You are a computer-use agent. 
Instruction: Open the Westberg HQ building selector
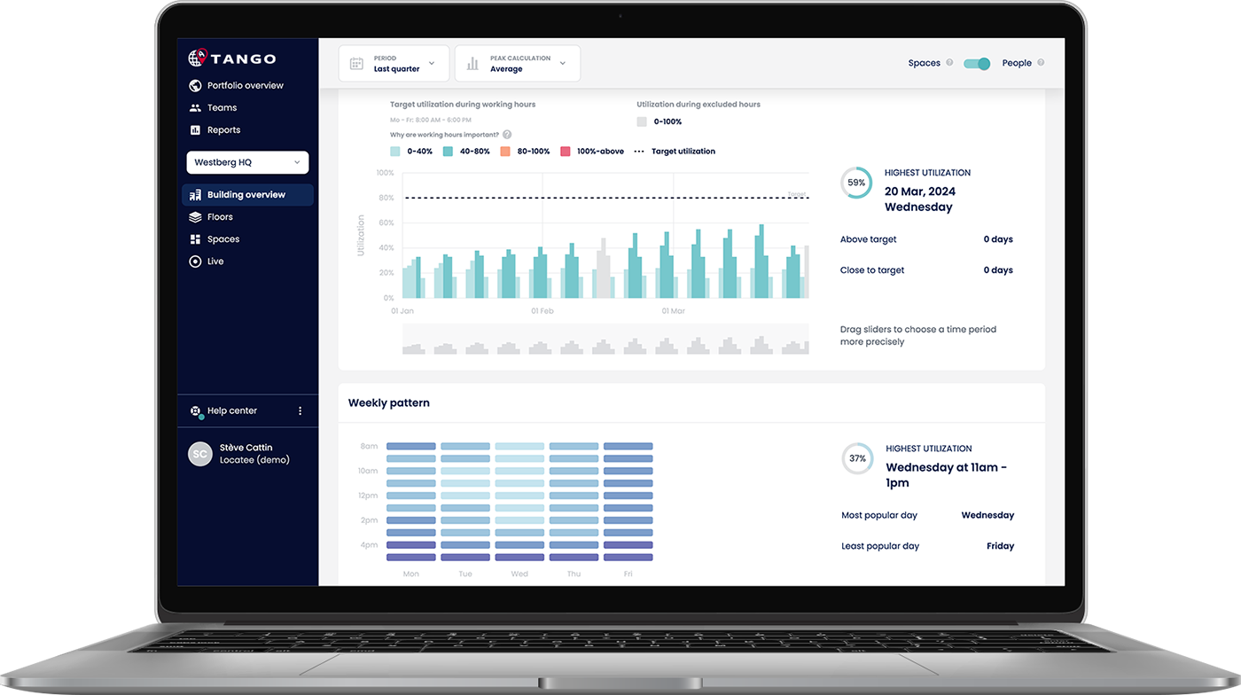coord(247,163)
